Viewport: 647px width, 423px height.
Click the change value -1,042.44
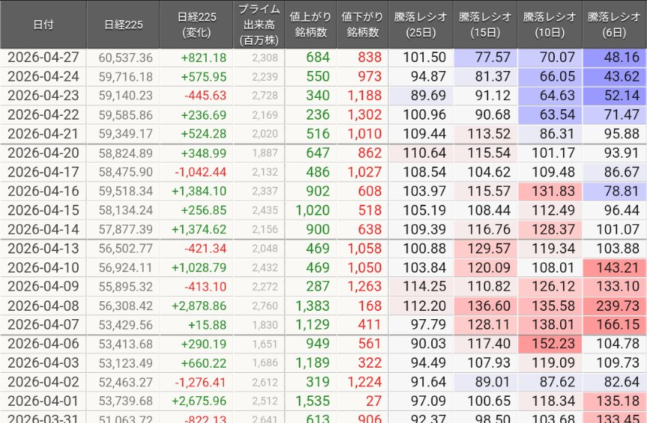tap(201, 172)
